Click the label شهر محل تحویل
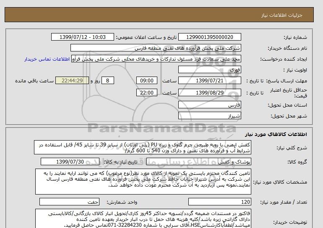The width and height of the screenshot is (323, 228). [x=289, y=116]
